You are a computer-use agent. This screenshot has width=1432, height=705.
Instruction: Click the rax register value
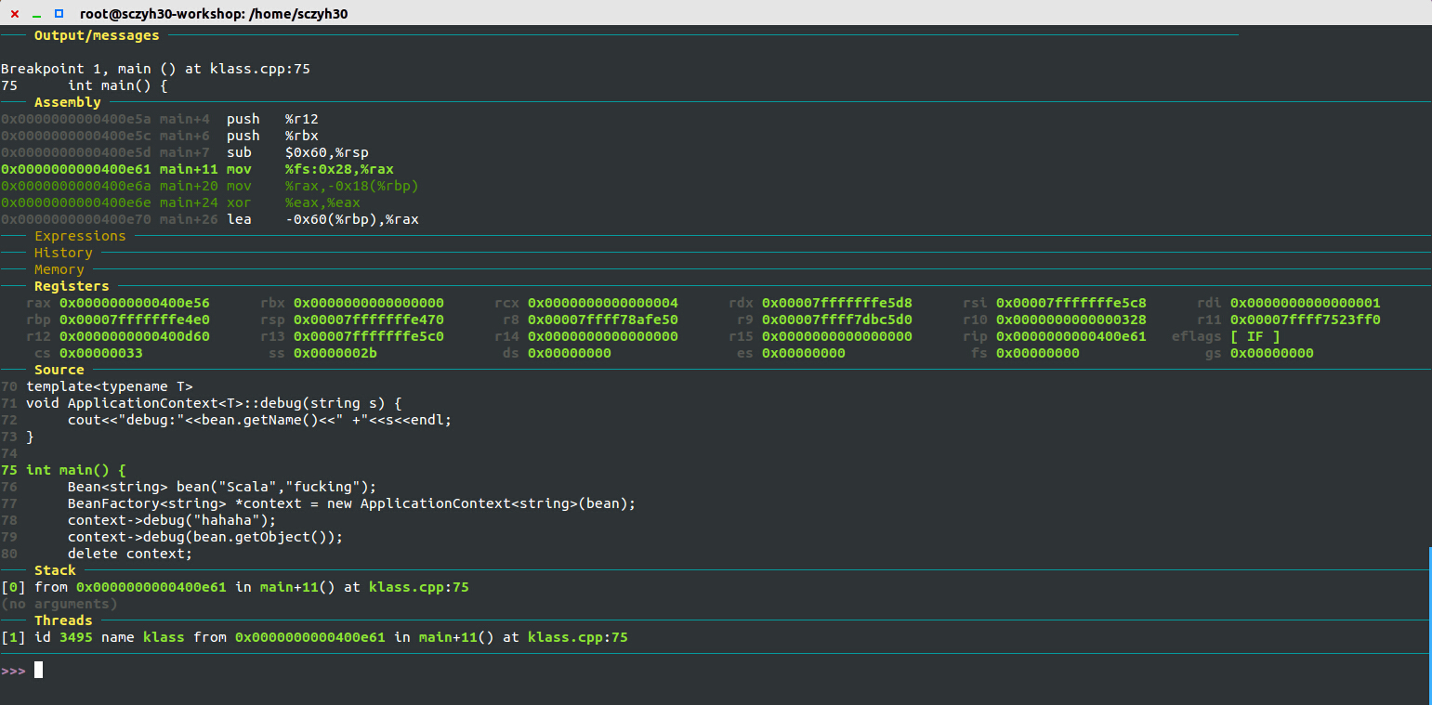click(x=134, y=303)
